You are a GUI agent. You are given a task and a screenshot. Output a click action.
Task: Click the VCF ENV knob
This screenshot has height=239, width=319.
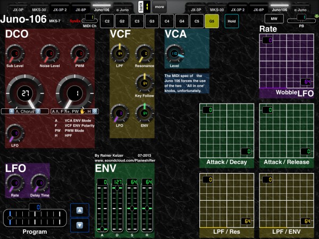[145, 114]
